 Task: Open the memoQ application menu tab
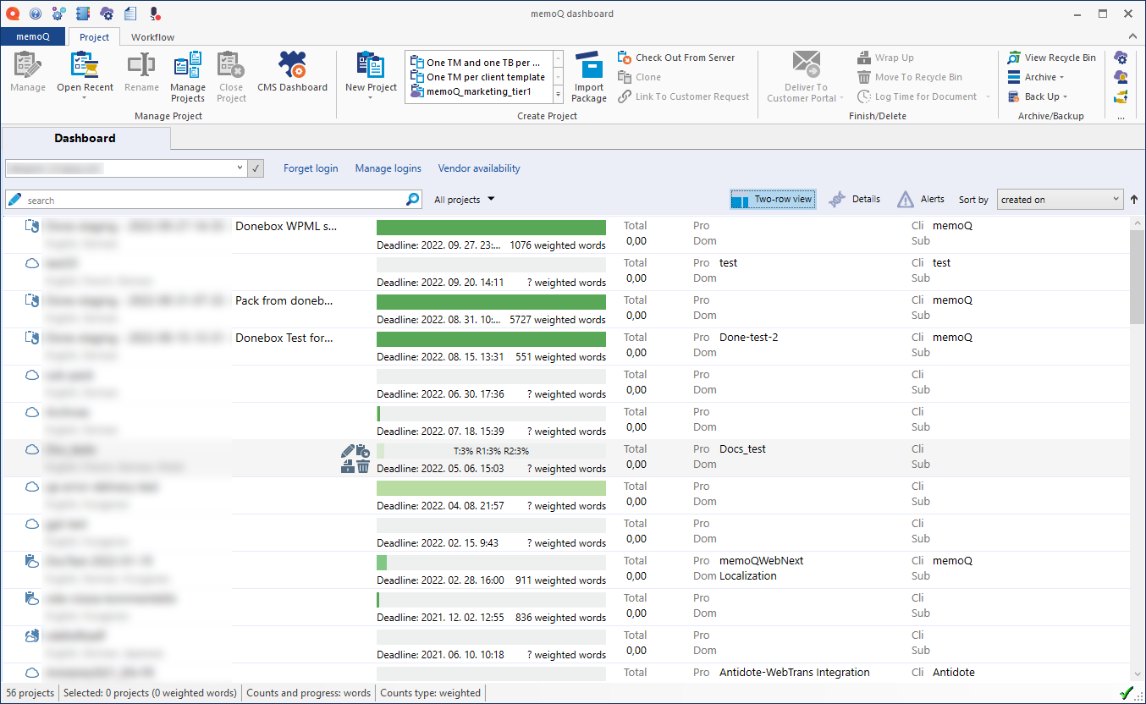click(33, 37)
